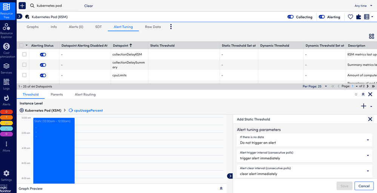Click the yellow warning alerts badge showing 35

click(x=6, y=123)
